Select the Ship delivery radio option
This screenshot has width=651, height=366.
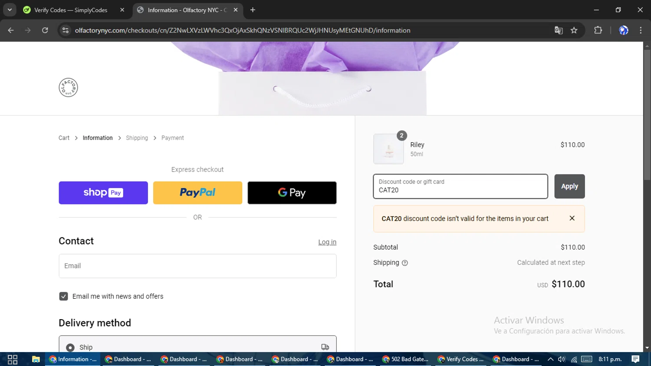coord(70,347)
